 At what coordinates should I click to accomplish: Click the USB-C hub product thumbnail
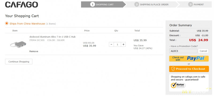(18, 44)
